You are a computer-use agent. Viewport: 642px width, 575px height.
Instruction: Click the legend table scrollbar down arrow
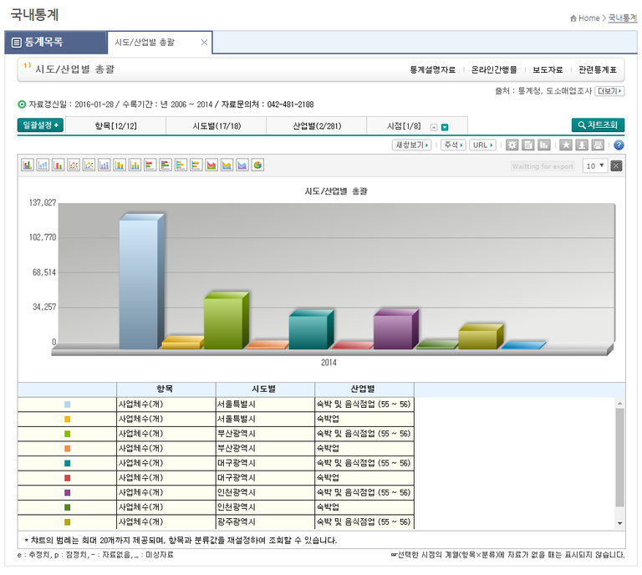coord(620,523)
